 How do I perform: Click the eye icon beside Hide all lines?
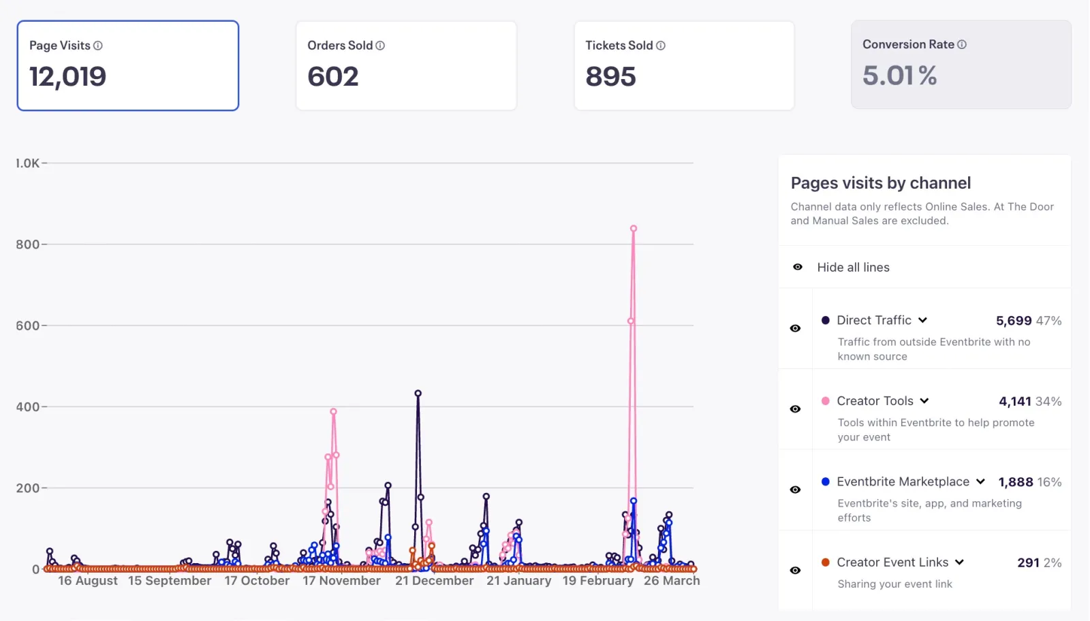pos(796,267)
